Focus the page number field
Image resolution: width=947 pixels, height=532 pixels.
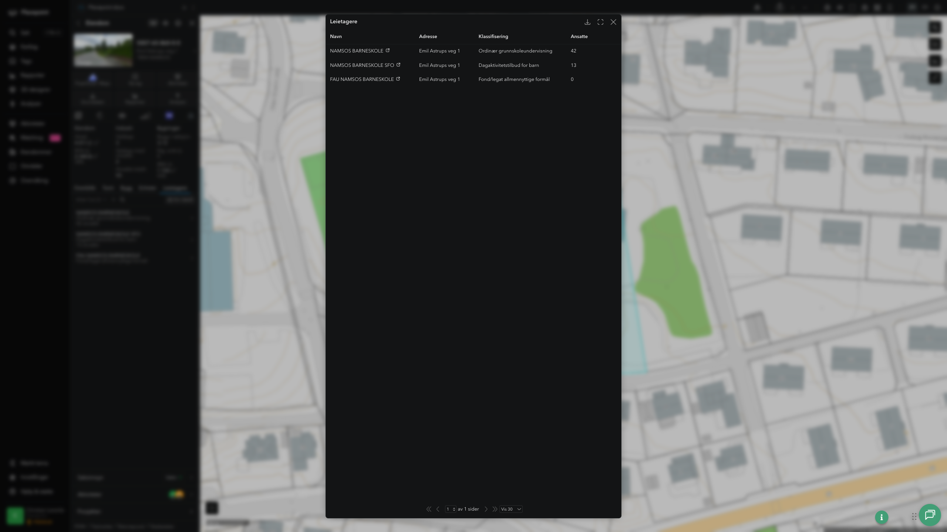point(450,509)
